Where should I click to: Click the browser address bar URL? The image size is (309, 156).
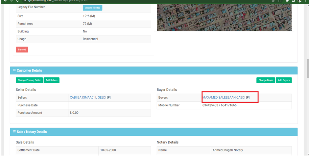pos(58,1)
